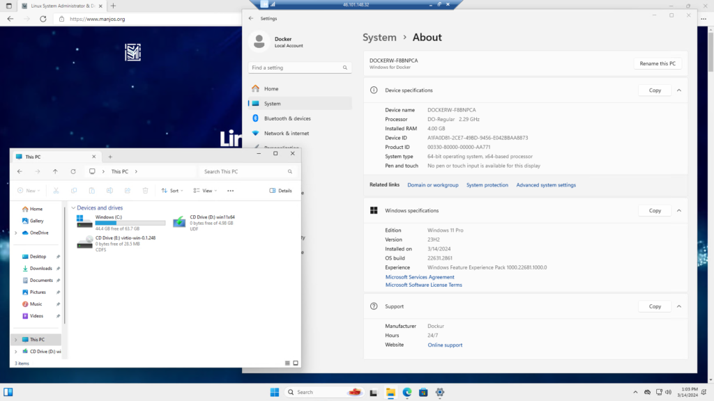This screenshot has width=714, height=401.
Task: Click Task View icon on taskbar
Action: (x=374, y=392)
